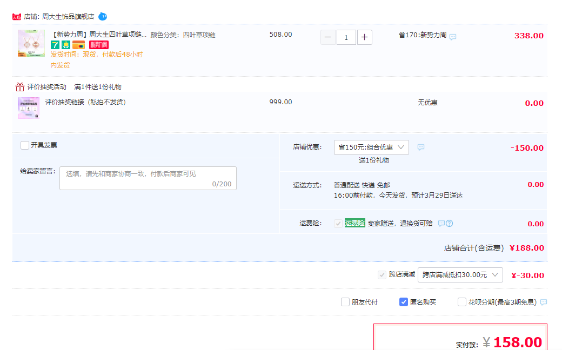
Task: Click the 店铺合计 ¥188.00 total amount
Action: (x=527, y=248)
